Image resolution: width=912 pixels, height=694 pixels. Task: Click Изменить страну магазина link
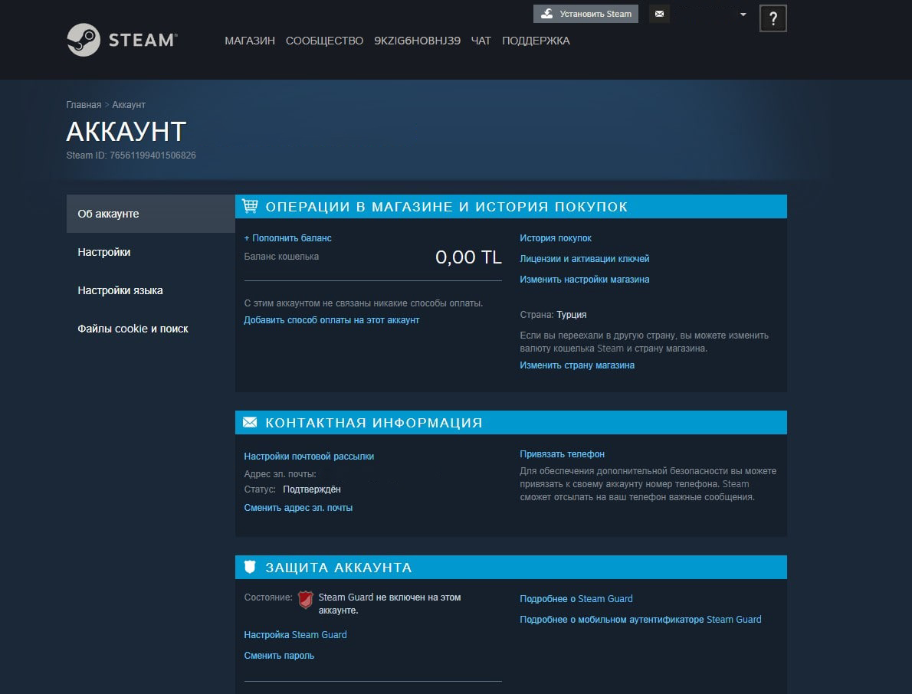click(577, 365)
